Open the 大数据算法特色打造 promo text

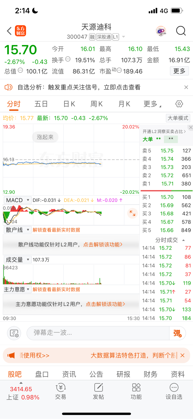point(134,356)
